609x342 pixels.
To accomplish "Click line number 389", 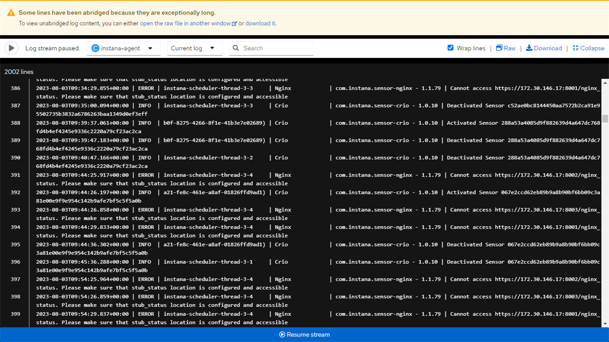I will [15, 140].
